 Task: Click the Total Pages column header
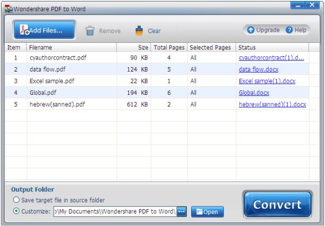[x=169, y=48]
